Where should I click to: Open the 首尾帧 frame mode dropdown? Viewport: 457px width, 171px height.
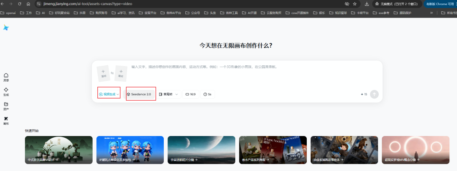[168, 94]
